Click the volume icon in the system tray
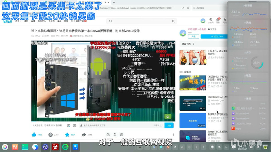 click(x=182, y=147)
